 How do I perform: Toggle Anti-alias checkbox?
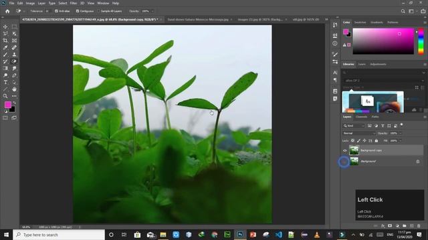click(x=56, y=11)
